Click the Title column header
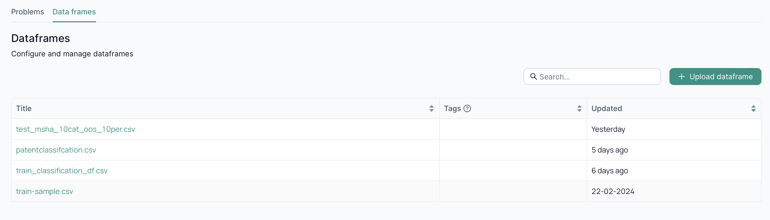The height and width of the screenshot is (220, 770). [x=24, y=108]
